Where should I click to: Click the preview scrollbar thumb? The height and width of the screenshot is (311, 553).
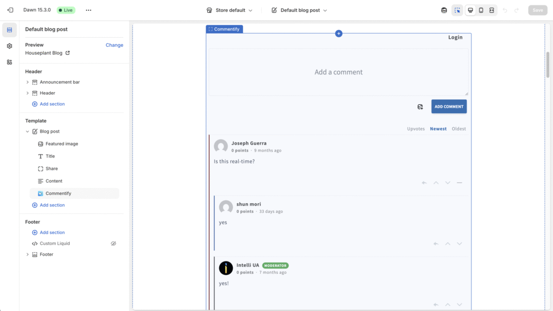coord(548,65)
